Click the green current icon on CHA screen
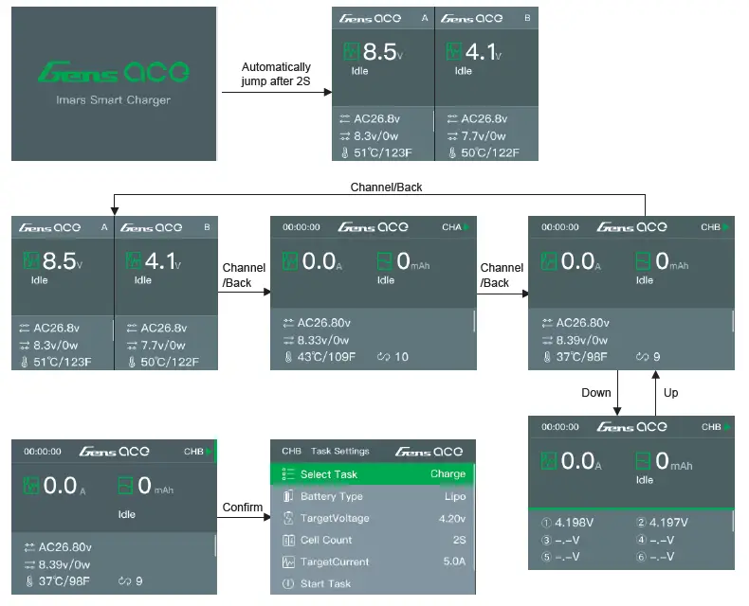749x606 pixels. 289,261
